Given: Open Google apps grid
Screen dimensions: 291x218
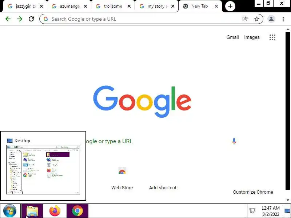Looking at the screenshot, I should tap(272, 37).
